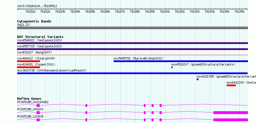Screen dimensions: 256x123
Task: Select the small blue square under nsv4526207
Action: [172, 67]
